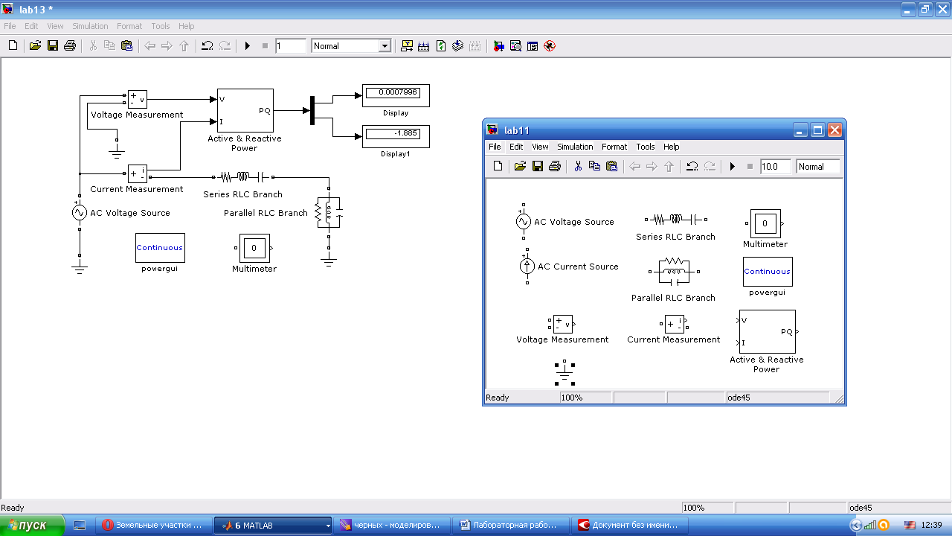This screenshot has width=952, height=536.
Task: Select AC Current Source block in lab11
Action: pyautogui.click(x=527, y=267)
